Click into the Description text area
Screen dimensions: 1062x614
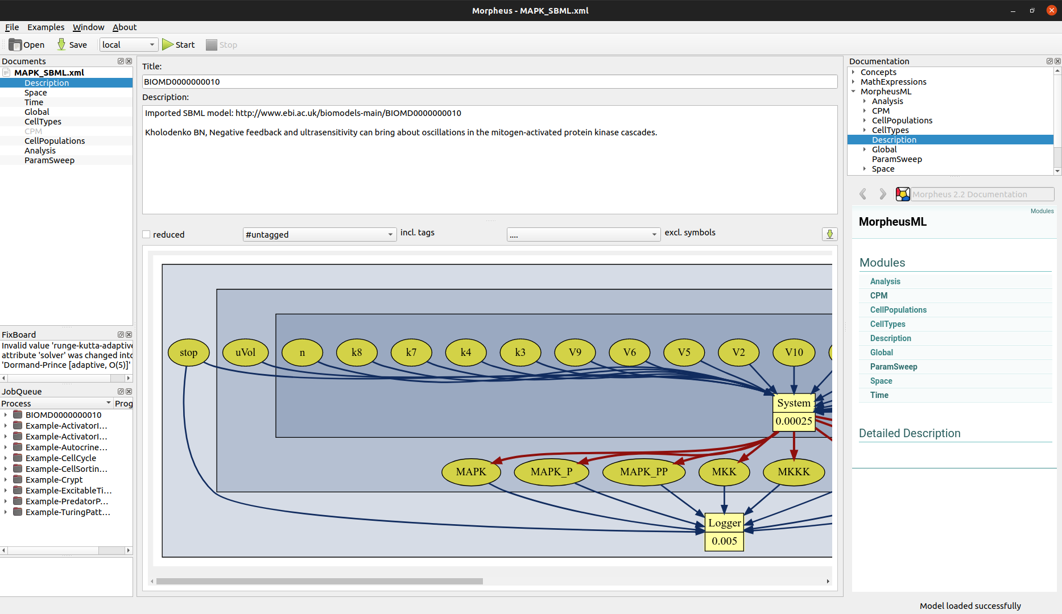pyautogui.click(x=490, y=160)
